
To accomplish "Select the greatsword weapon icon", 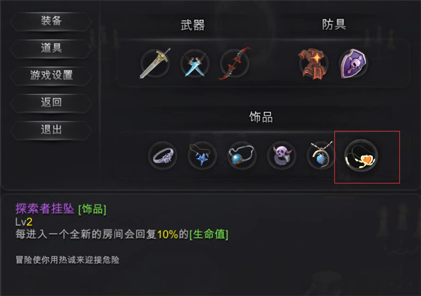I will click(x=155, y=64).
